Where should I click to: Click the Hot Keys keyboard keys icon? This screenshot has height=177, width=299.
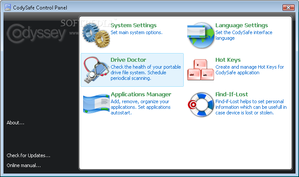pos(201,70)
